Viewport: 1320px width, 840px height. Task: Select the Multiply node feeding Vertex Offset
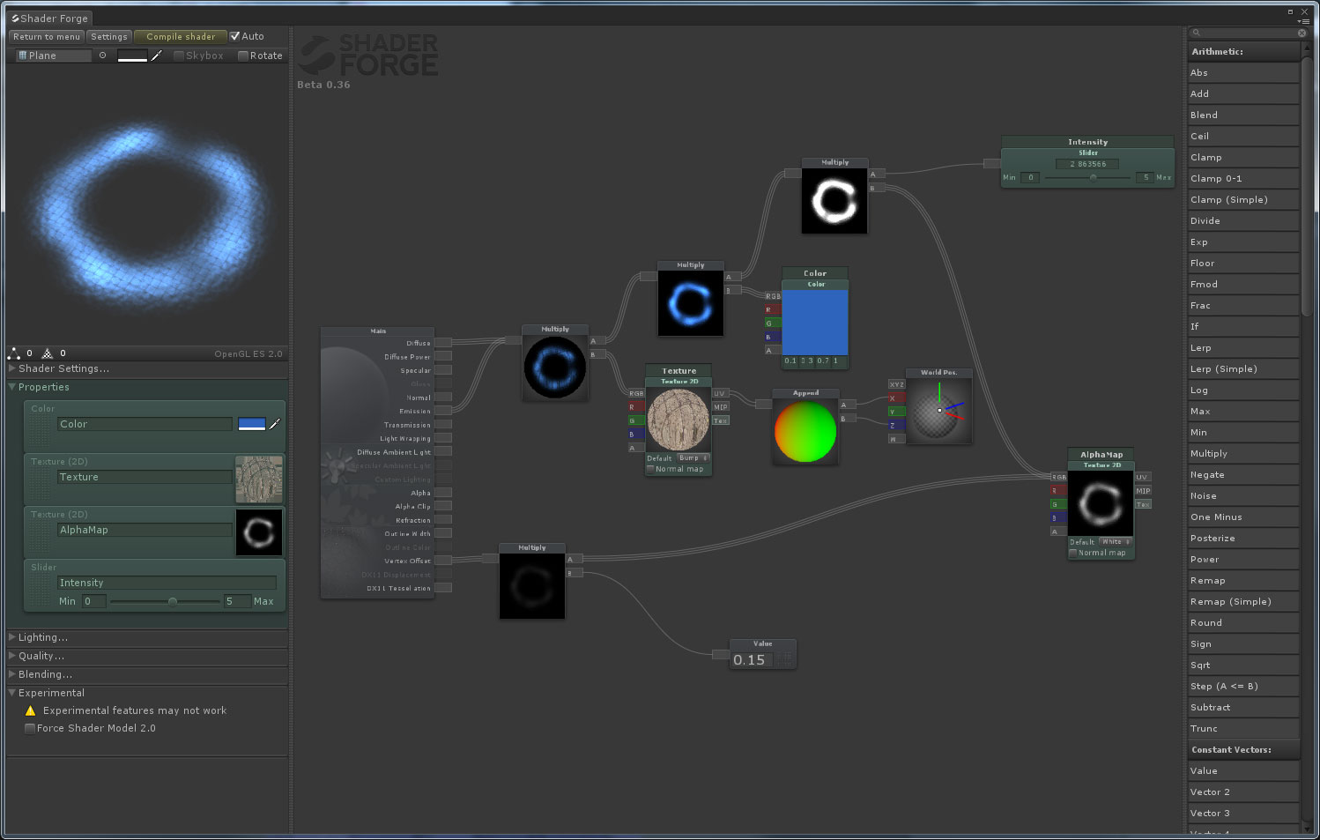[532, 581]
